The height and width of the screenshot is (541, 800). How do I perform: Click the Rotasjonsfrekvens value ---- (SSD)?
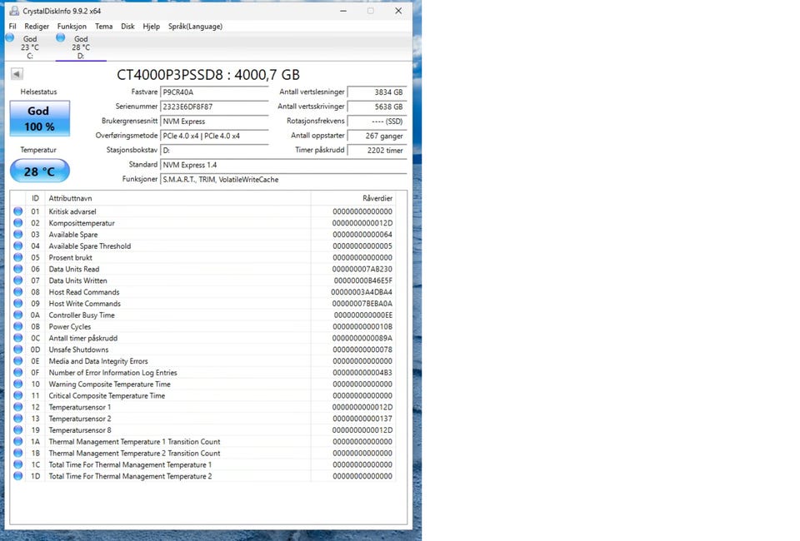click(377, 122)
